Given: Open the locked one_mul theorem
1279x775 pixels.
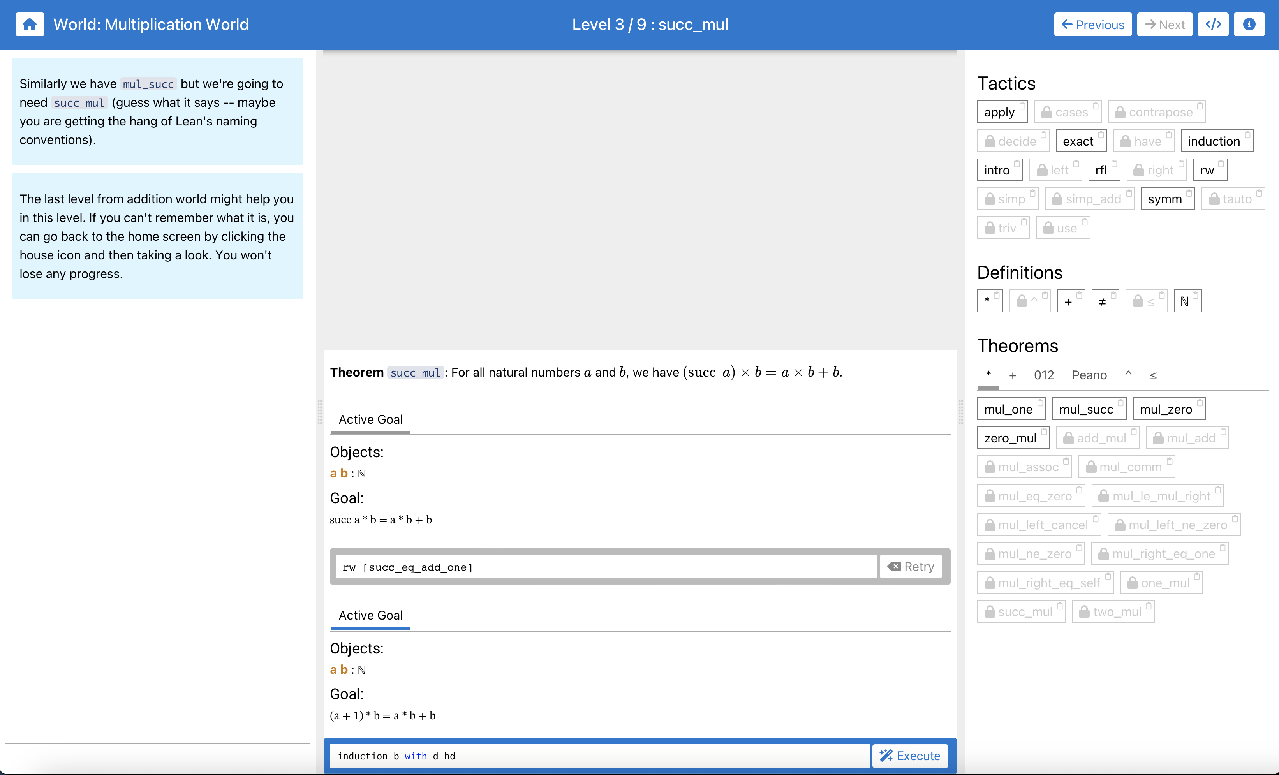Looking at the screenshot, I should [x=1161, y=582].
